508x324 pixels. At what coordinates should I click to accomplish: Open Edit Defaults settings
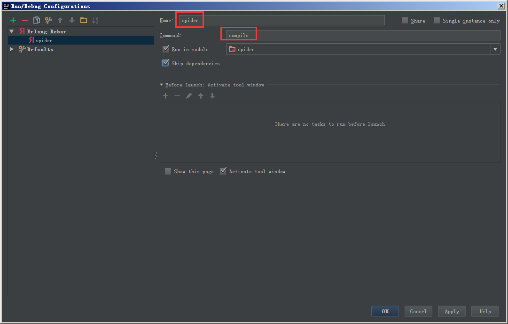pyautogui.click(x=48, y=20)
